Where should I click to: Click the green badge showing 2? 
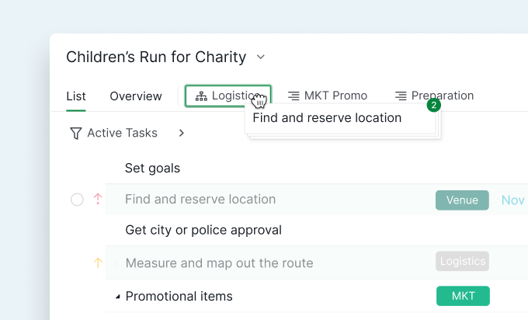click(434, 105)
